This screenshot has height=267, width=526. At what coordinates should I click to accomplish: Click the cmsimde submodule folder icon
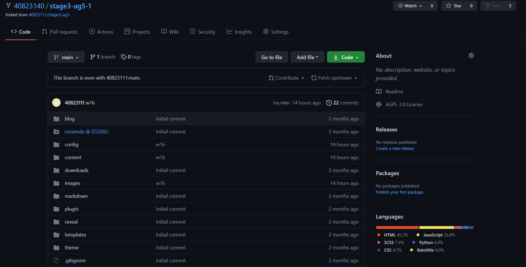click(56, 132)
